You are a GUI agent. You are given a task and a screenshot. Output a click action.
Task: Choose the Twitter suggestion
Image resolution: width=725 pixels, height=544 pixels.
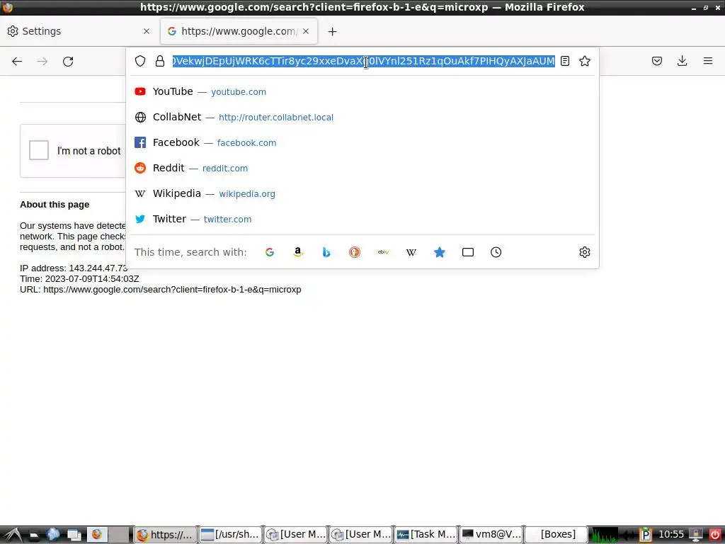tap(362, 219)
